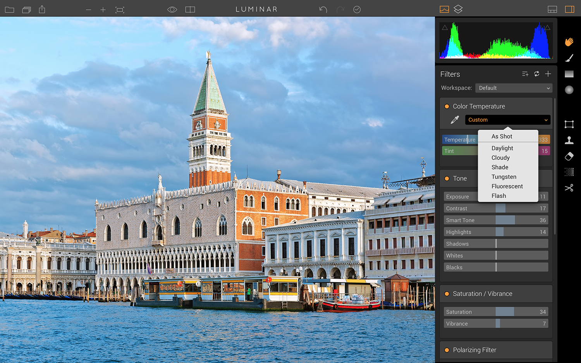
Task: Select the white balance eyedropper tool
Action: click(455, 120)
